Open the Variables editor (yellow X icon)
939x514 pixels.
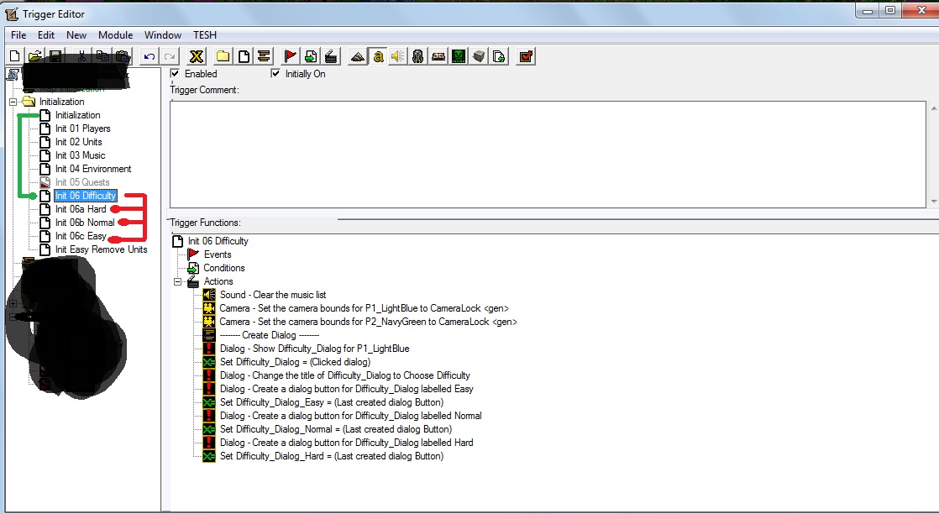[197, 56]
